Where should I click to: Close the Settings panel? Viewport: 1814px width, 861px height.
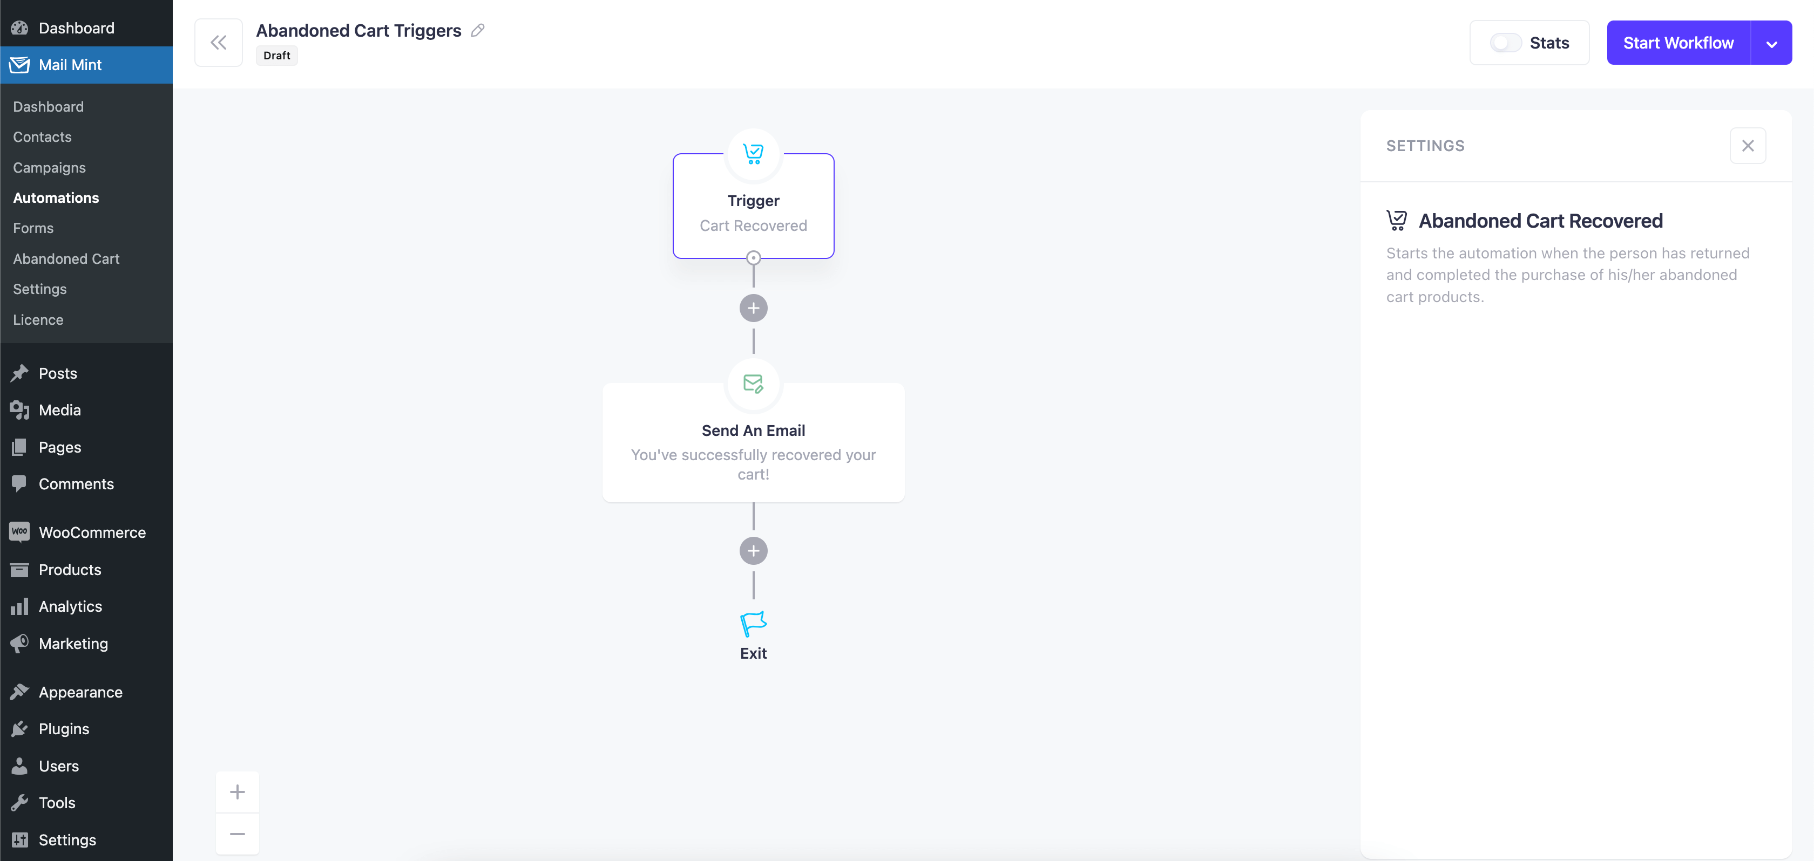1748,146
